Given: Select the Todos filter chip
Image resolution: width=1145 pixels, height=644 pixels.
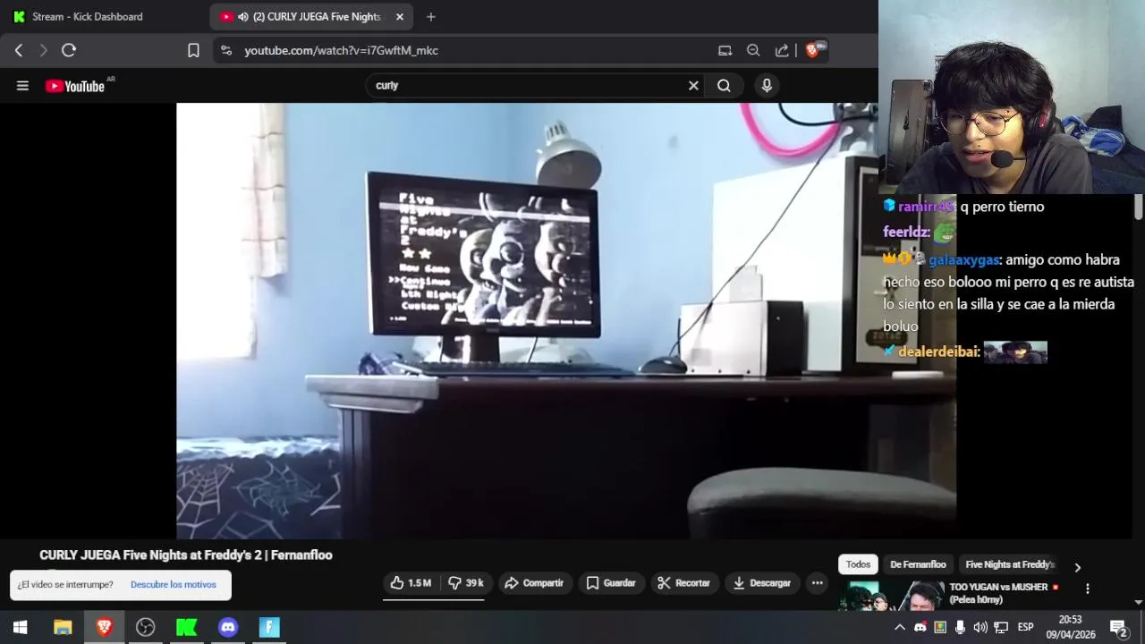Looking at the screenshot, I should click(858, 564).
